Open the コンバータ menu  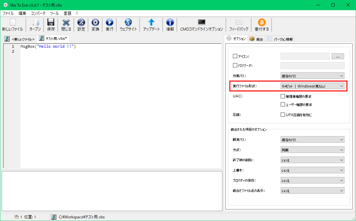[x=38, y=14]
